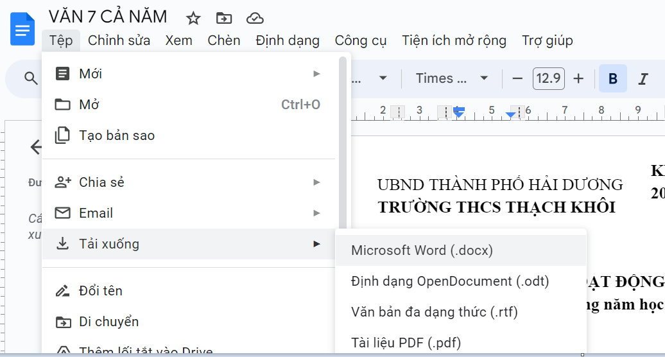Open the Định dạng menu

[x=287, y=40]
